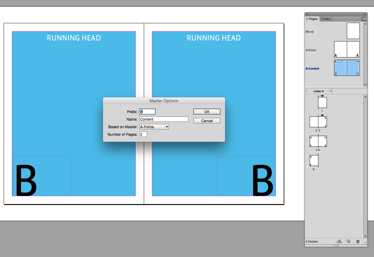Edit the Prefix field containing B
Screen dimensions: 374x257
tap(147, 112)
